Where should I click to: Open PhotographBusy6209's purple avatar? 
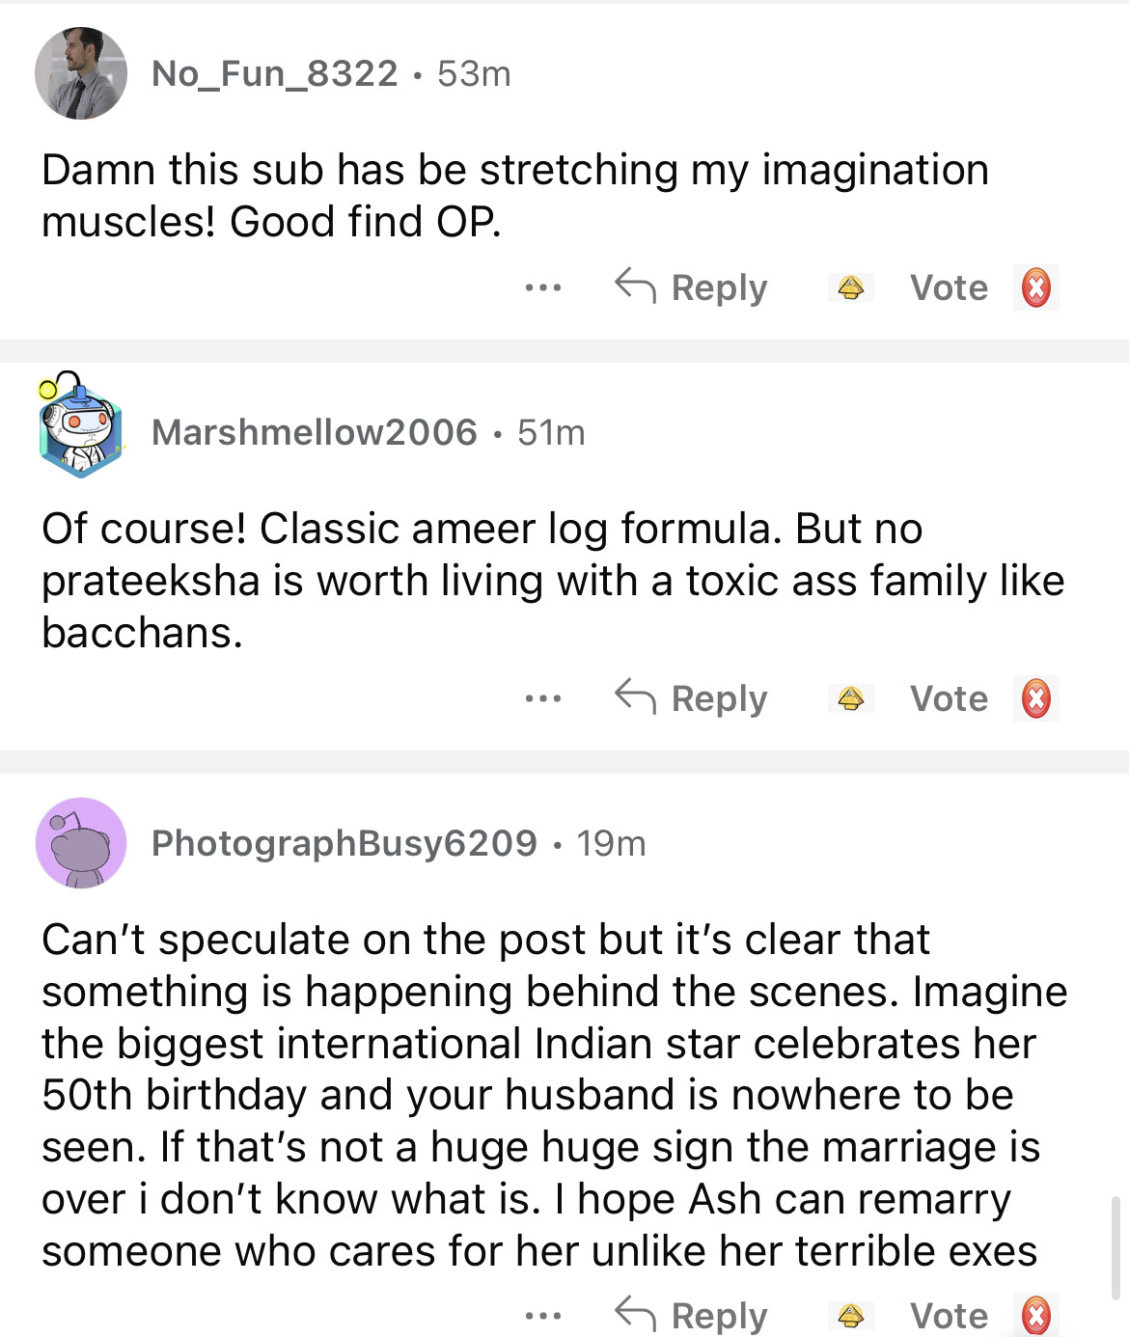tap(81, 842)
